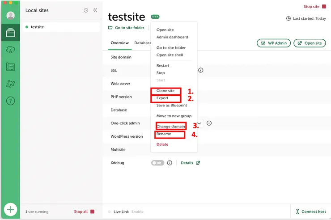Open the testsite three-dot menu
Viewport: 331px width, 220px height.
click(155, 17)
